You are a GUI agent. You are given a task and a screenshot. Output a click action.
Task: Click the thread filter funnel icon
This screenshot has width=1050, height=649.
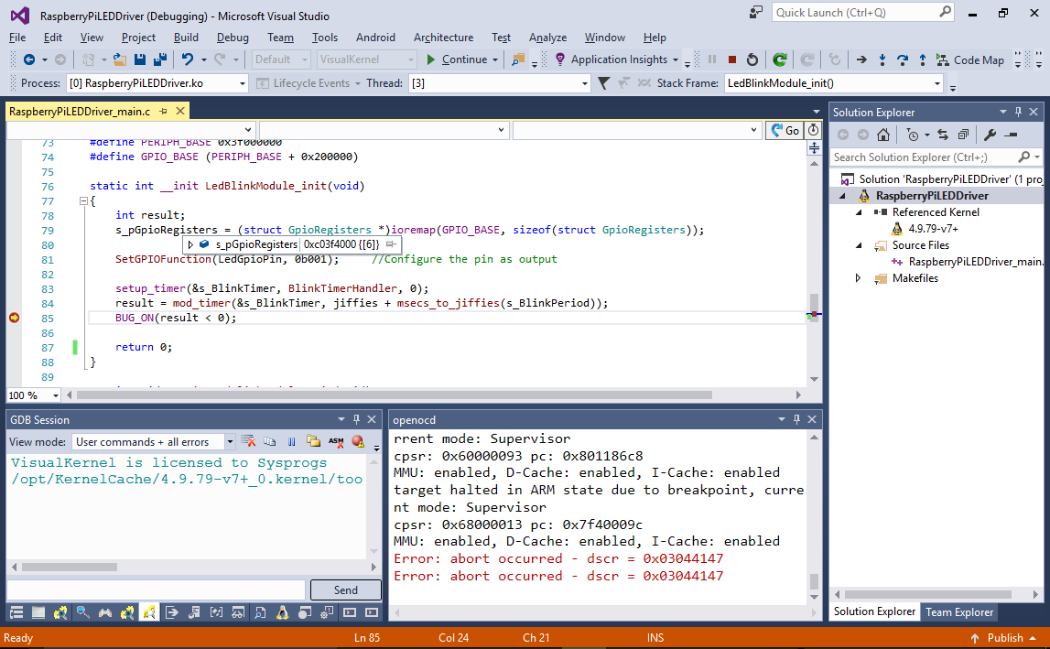(x=603, y=83)
